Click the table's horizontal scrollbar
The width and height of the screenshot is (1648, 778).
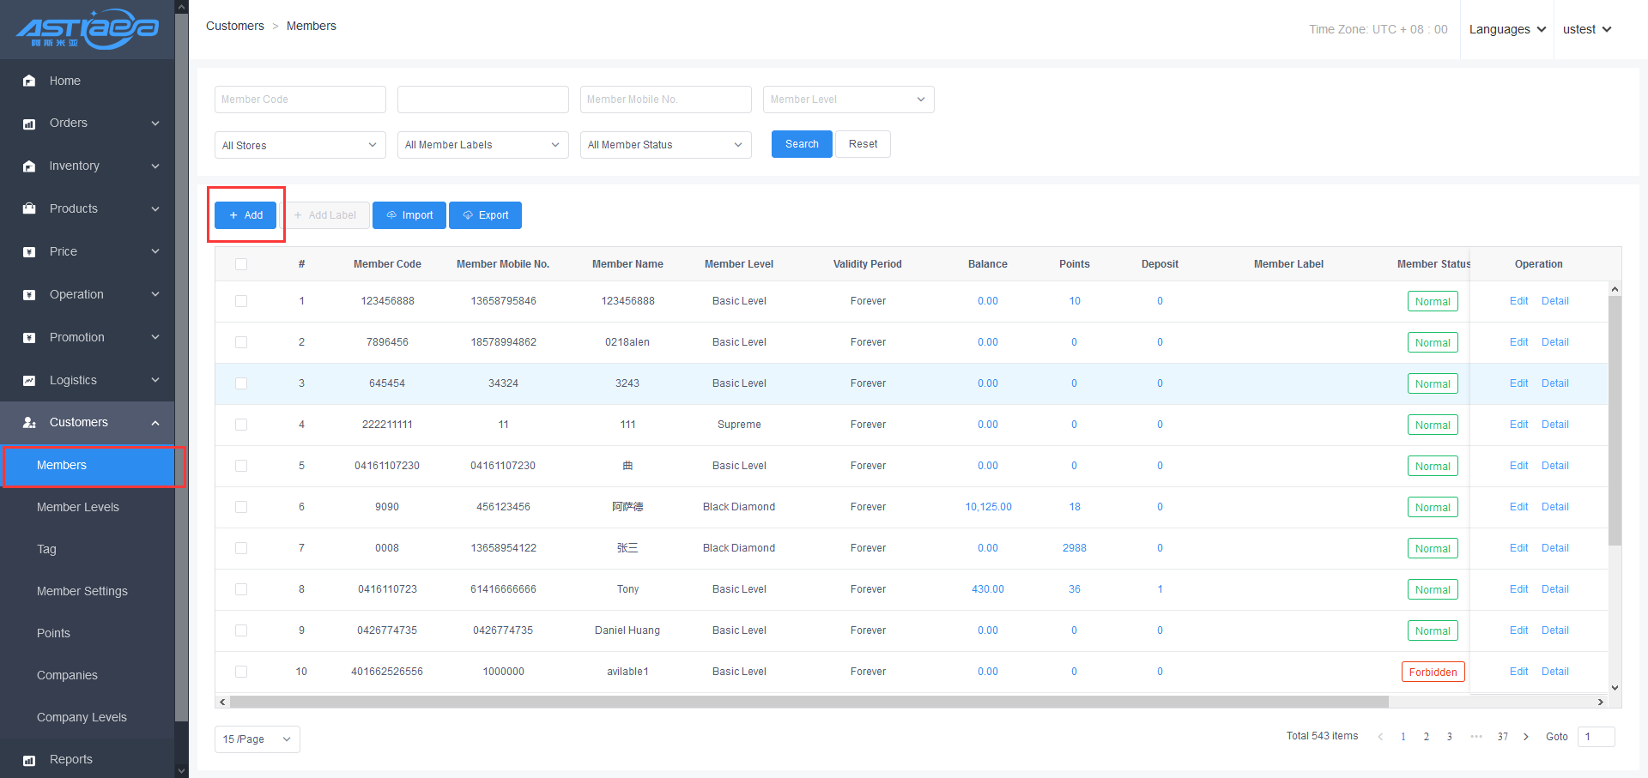pos(809,702)
